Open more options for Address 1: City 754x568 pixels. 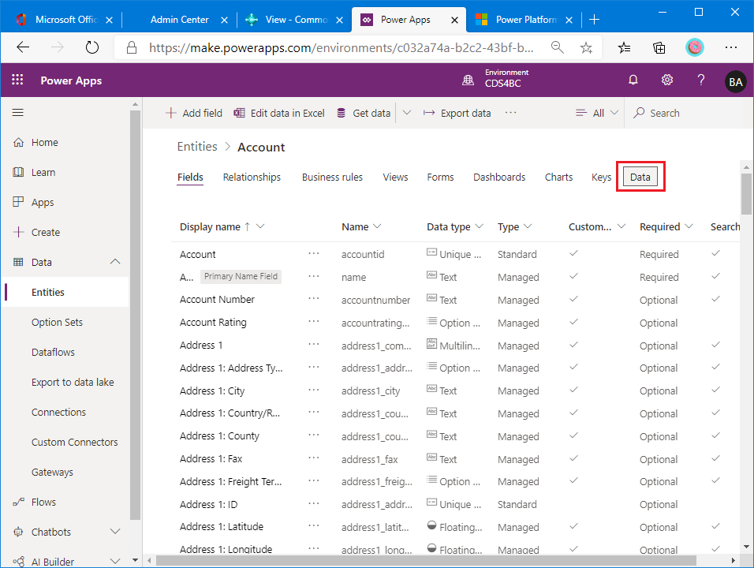(314, 390)
